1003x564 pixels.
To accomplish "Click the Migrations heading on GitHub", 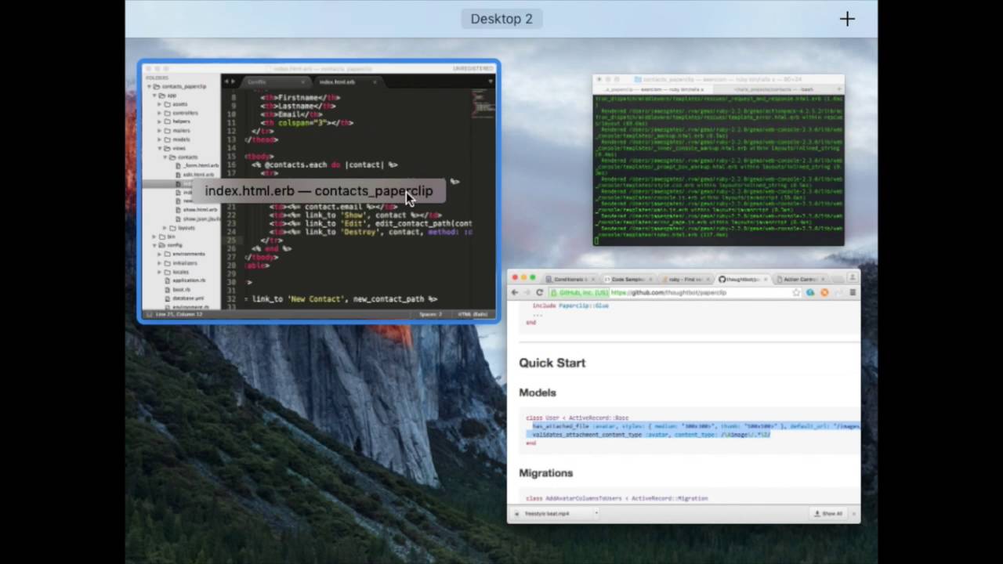I will click(x=545, y=473).
